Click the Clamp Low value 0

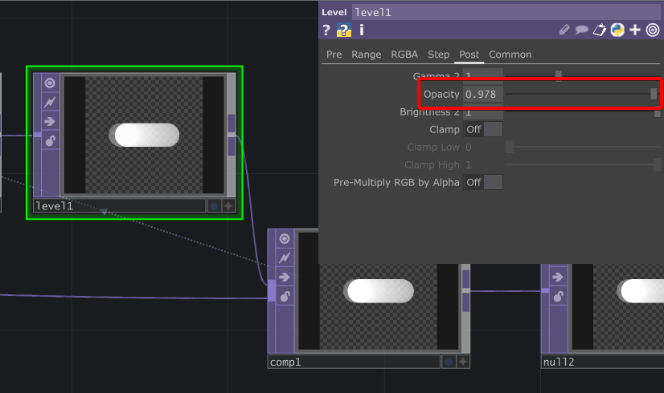point(483,147)
